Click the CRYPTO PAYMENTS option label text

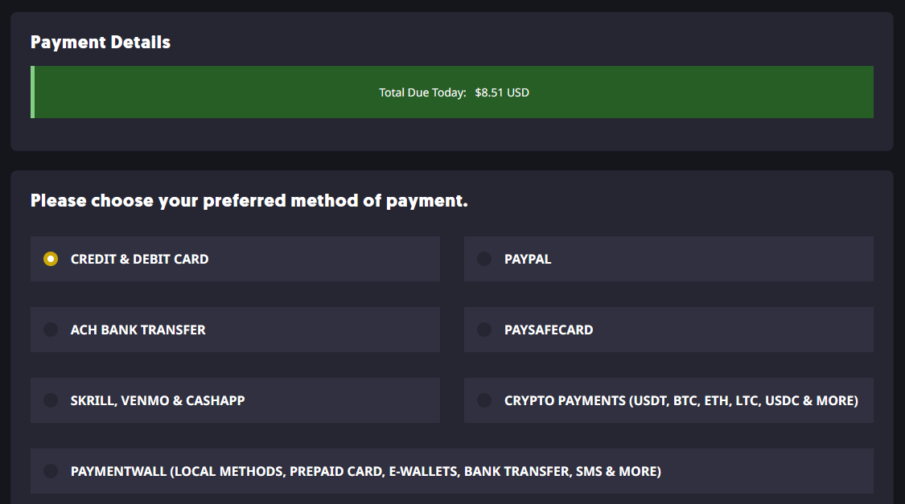pos(681,400)
